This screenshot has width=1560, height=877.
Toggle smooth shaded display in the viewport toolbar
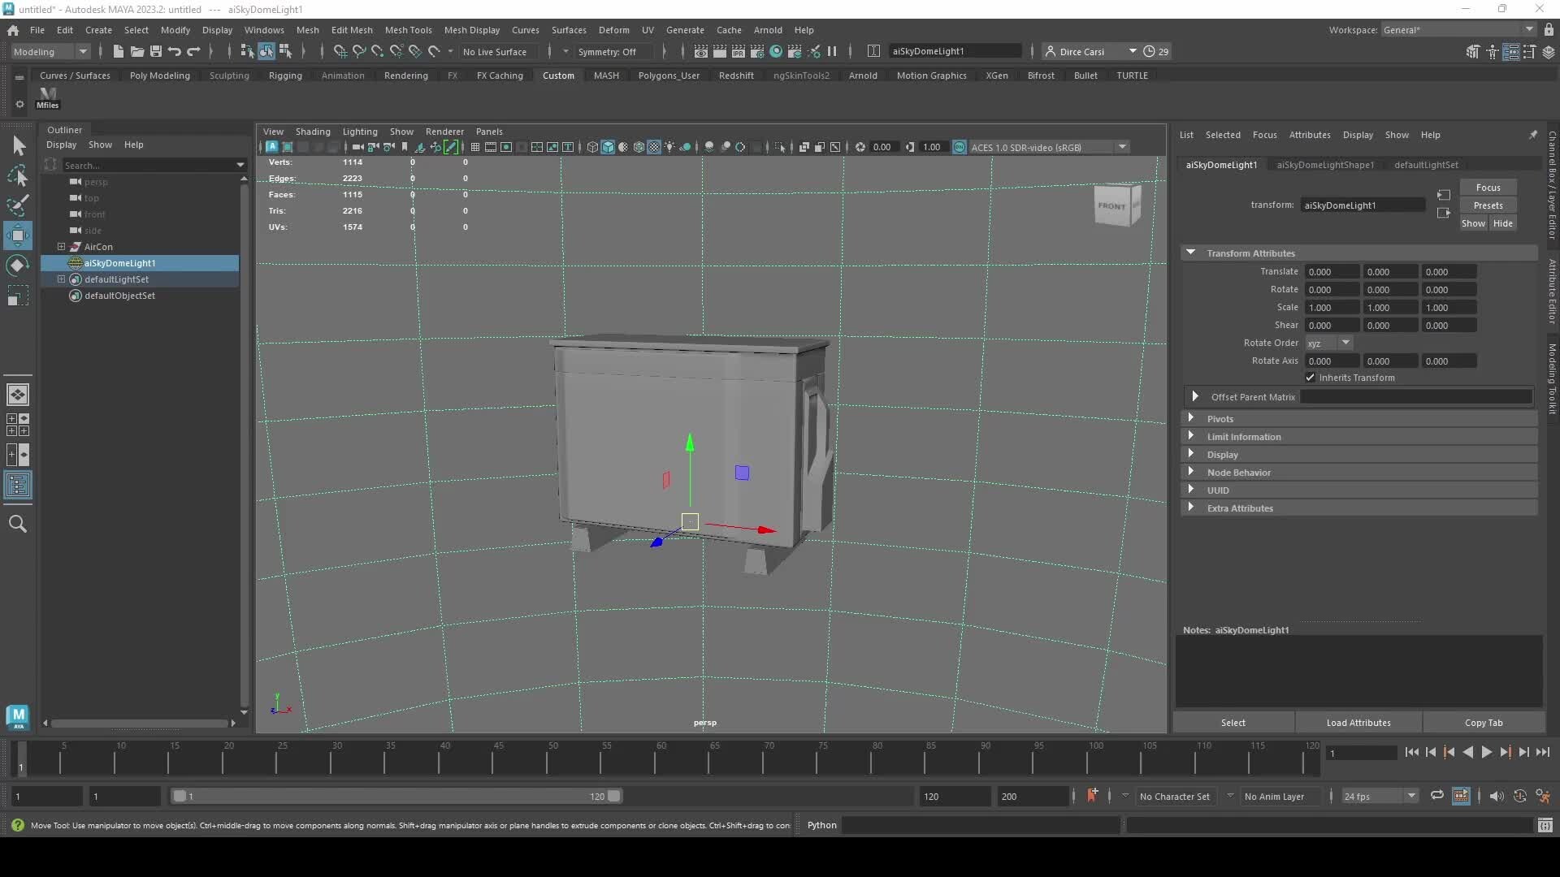click(x=609, y=147)
